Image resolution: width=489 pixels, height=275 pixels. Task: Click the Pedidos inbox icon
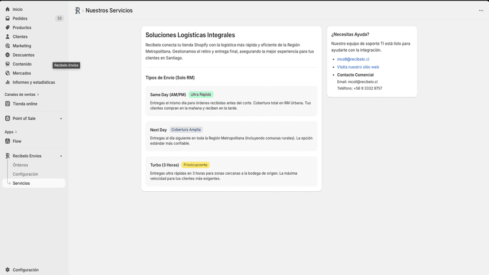8,18
